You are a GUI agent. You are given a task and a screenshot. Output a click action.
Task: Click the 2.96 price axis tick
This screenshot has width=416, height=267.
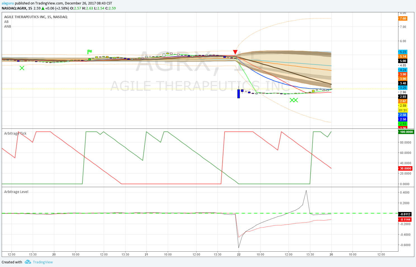point(403,92)
